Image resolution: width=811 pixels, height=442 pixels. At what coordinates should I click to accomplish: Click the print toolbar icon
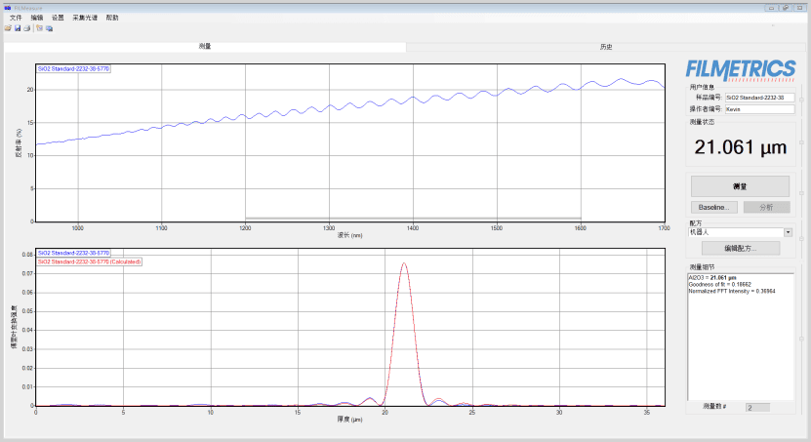pos(27,28)
